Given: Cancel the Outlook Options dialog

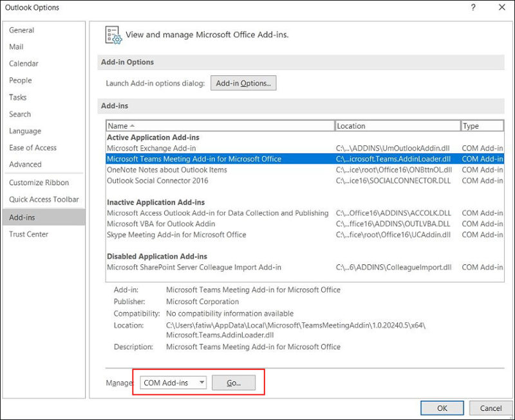Looking at the screenshot, I should point(491,408).
